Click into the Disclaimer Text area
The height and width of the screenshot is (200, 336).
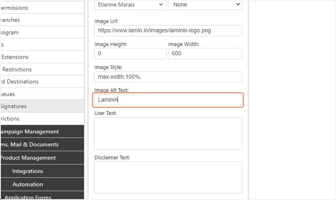[168, 177]
